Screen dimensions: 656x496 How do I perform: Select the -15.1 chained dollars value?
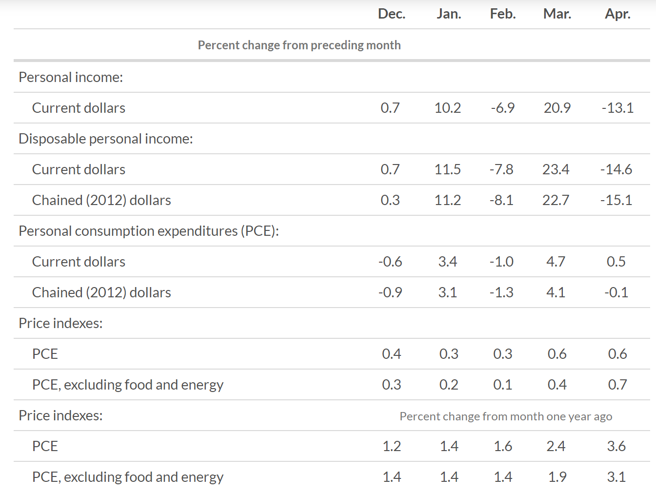click(x=616, y=200)
